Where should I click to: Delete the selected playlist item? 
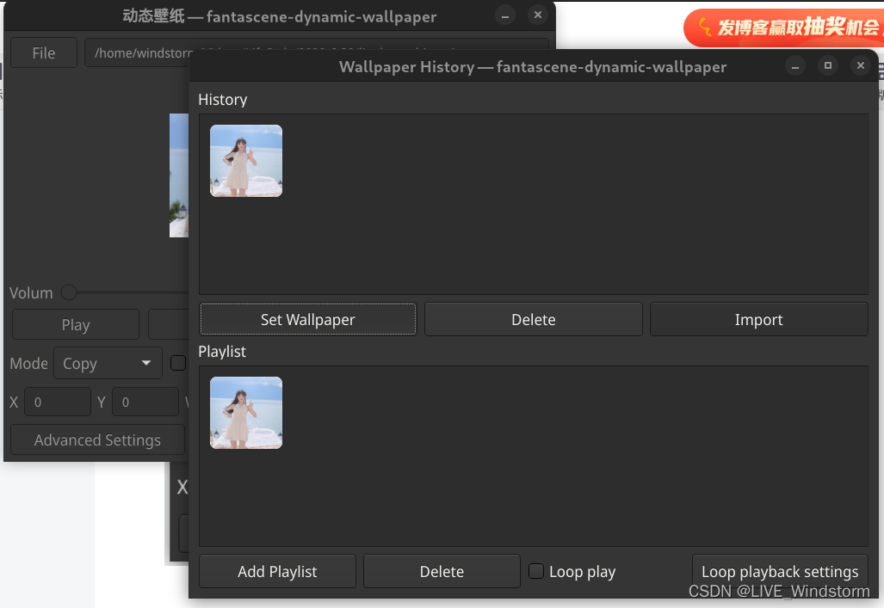(x=441, y=570)
